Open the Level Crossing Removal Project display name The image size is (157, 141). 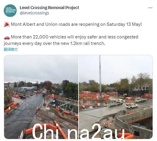(50, 8)
